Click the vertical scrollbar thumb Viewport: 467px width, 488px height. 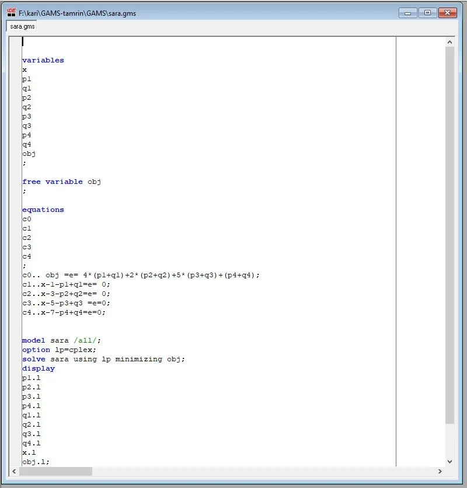click(449, 233)
